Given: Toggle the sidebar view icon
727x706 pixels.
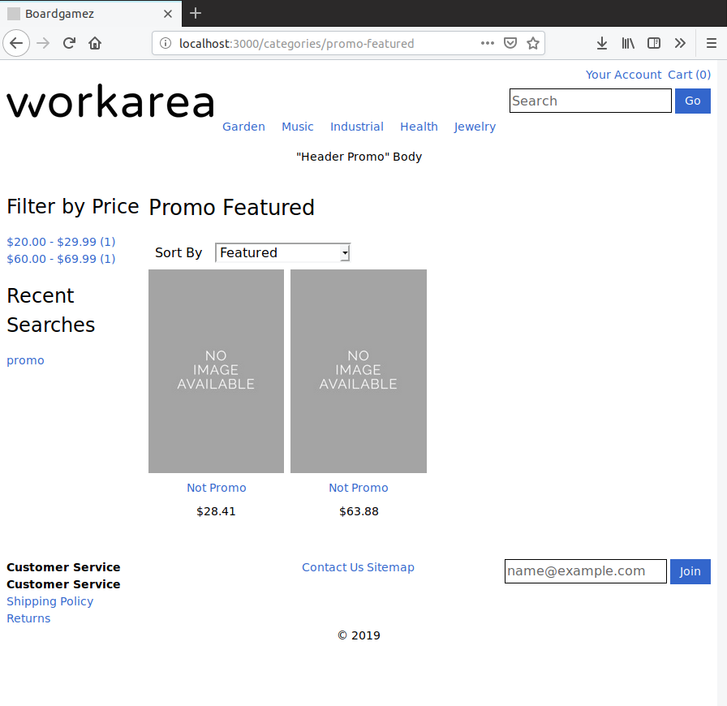Looking at the screenshot, I should point(654,43).
